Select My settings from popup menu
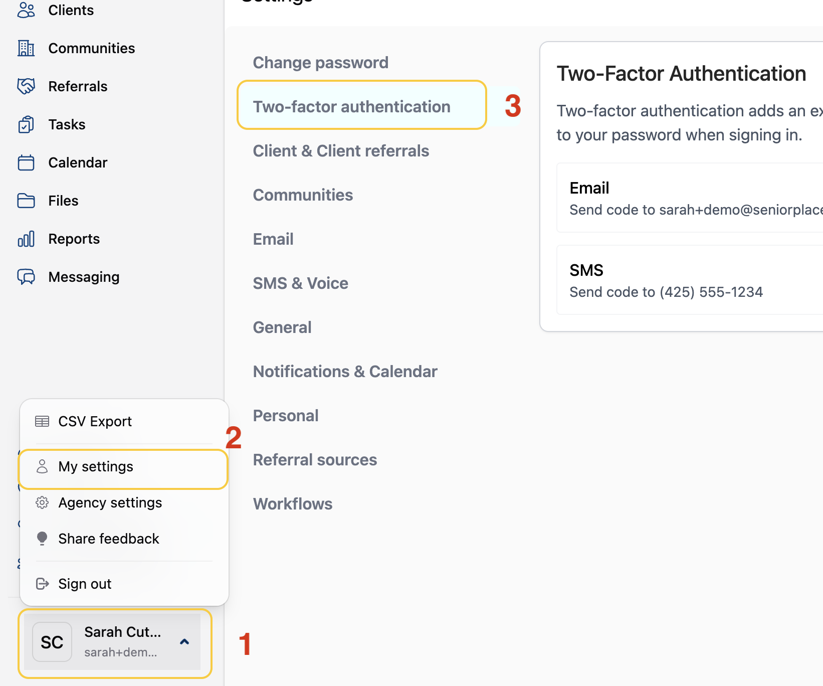The height and width of the screenshot is (686, 823). tap(96, 467)
